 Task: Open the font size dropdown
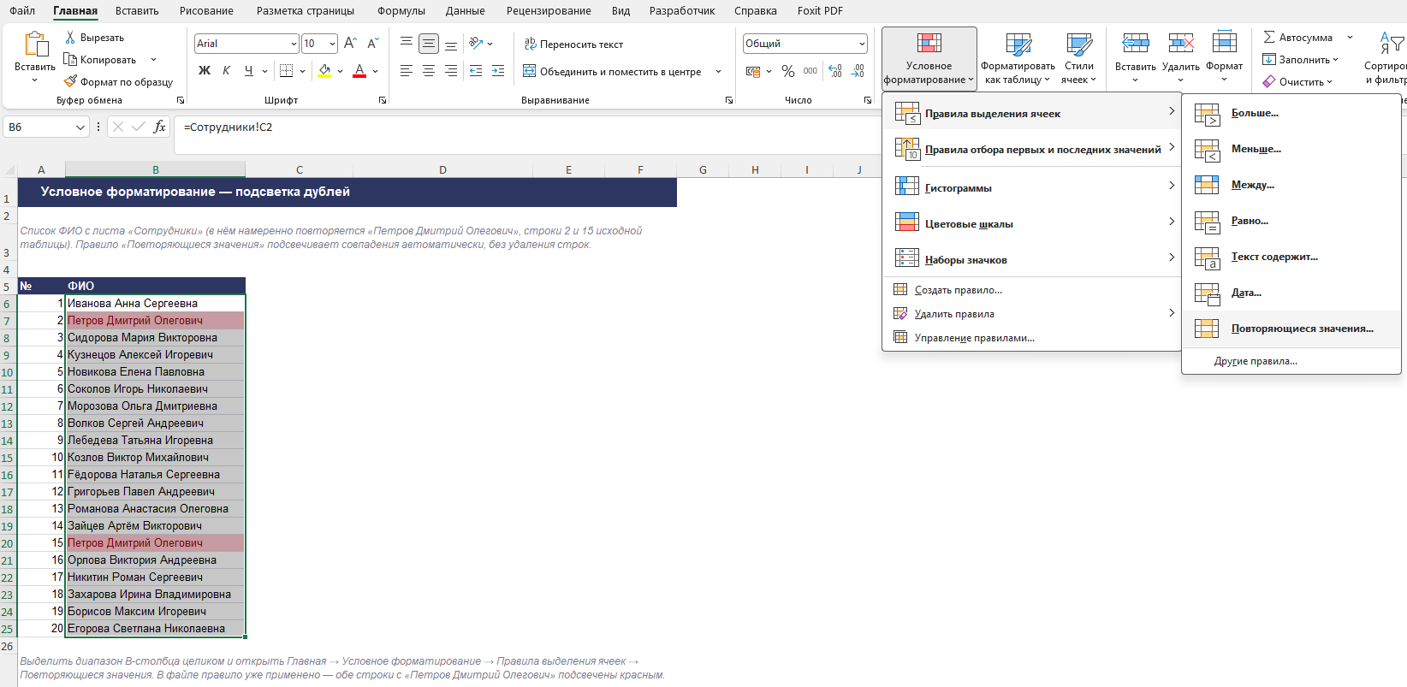pos(332,44)
